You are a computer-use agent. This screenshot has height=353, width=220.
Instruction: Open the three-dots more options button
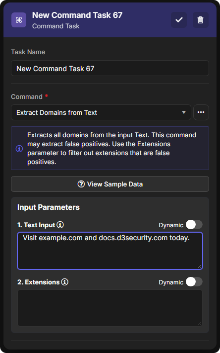201,112
